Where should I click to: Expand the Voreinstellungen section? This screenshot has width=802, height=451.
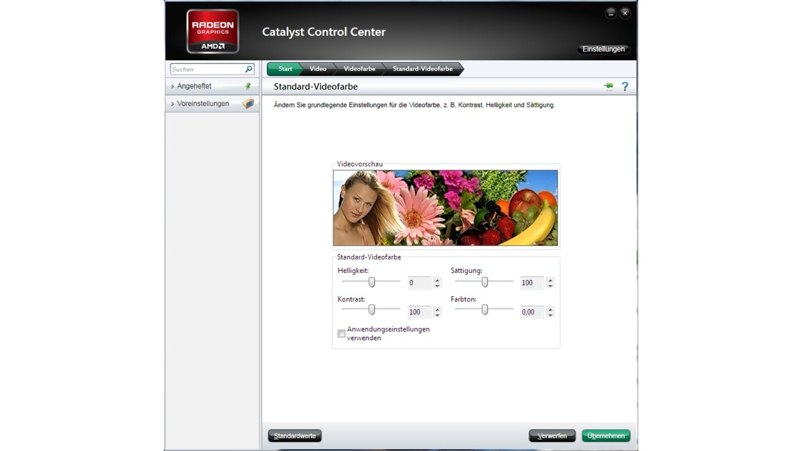point(212,104)
